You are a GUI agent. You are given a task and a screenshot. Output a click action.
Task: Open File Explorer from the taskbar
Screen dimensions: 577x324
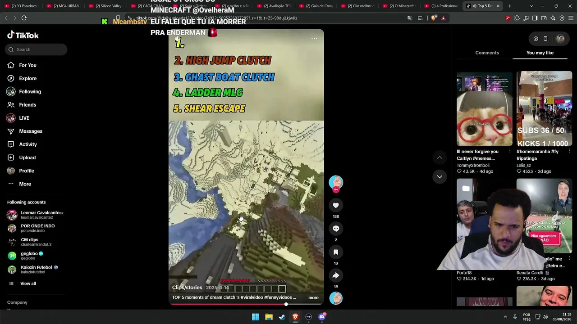[269, 317]
